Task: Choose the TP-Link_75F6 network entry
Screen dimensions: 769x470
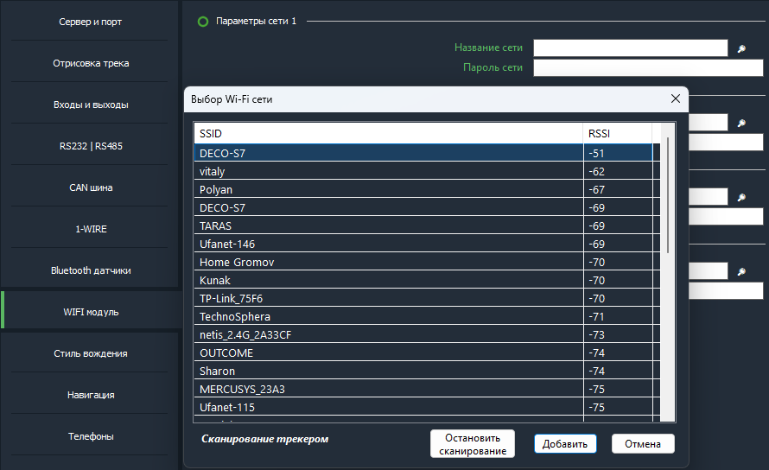Action: tap(423, 299)
